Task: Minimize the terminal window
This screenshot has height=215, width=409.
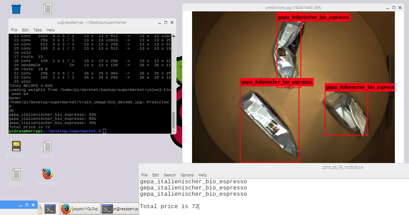Action: 159,23
